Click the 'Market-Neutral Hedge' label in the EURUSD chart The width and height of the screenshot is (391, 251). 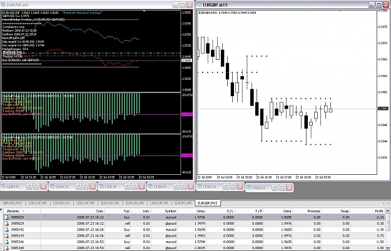83,12
